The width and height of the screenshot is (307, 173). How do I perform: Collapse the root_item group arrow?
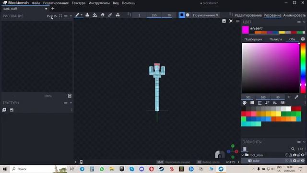[x=243, y=155]
